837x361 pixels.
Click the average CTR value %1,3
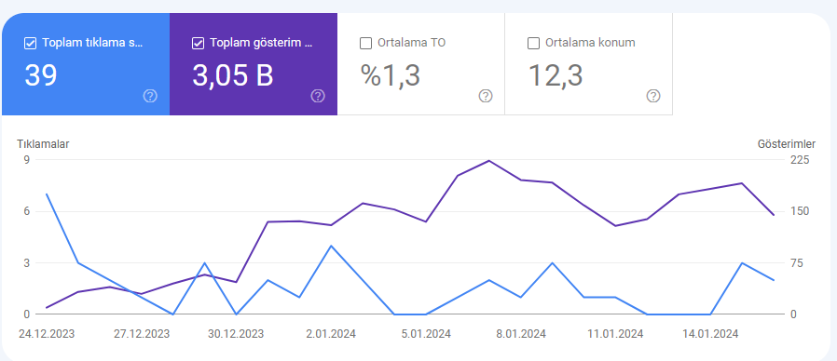[x=391, y=75]
